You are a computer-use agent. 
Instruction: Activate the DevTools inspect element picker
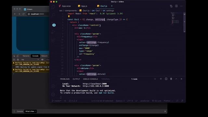pyautogui.click(x=14, y=56)
